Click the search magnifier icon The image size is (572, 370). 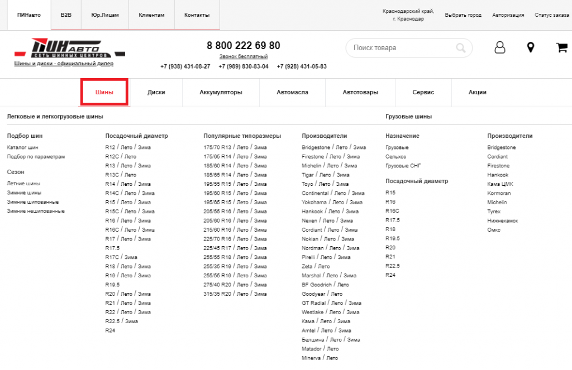tap(461, 48)
